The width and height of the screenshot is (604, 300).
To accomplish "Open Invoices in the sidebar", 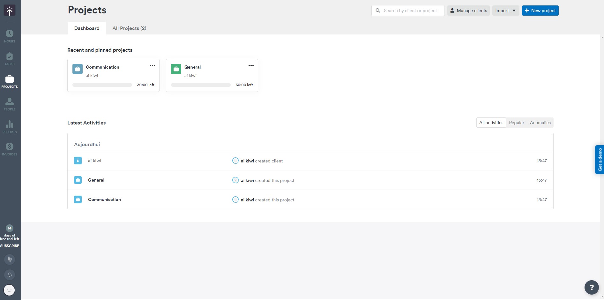I will (10, 149).
